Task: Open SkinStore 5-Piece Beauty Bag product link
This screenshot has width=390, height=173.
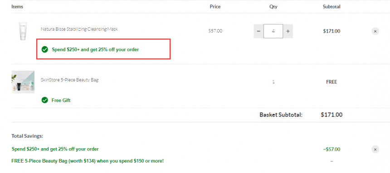Action: pyautogui.click(x=70, y=80)
